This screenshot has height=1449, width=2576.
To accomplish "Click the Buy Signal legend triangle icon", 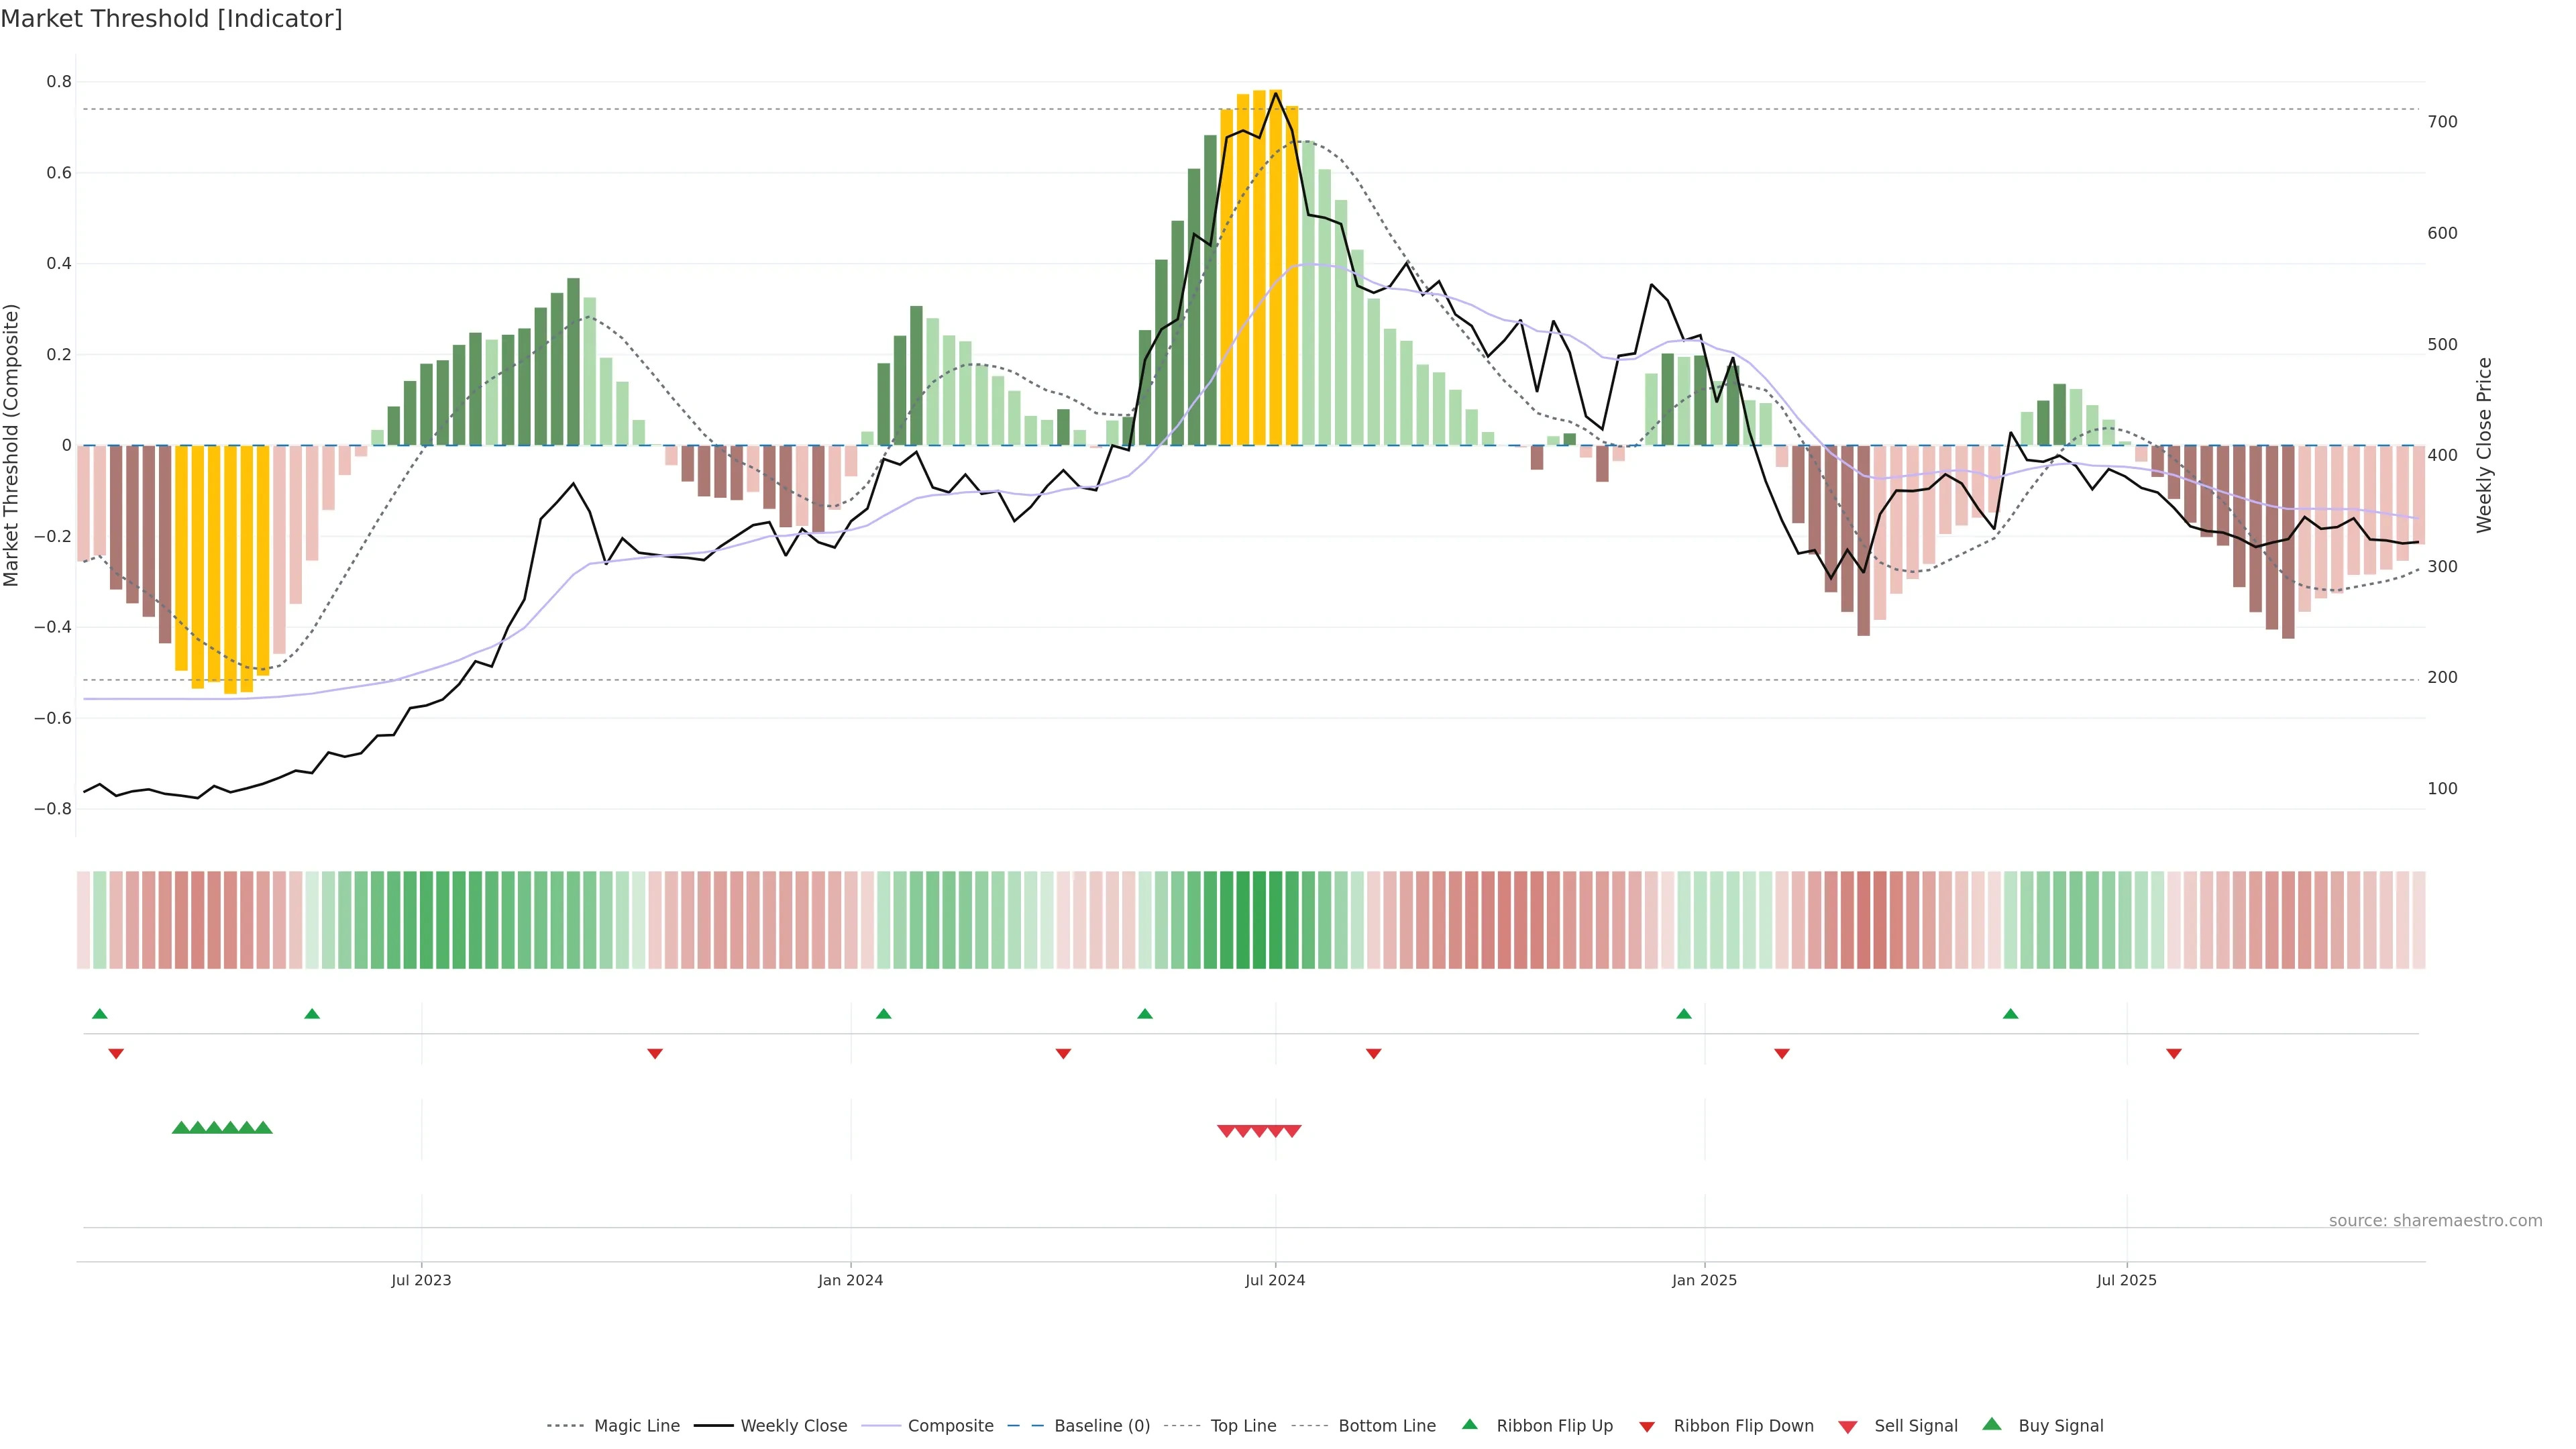I will point(1992,1424).
